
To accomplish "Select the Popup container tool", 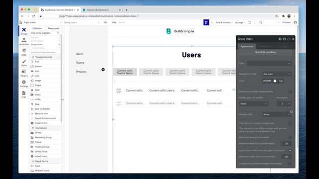I will click(x=38, y=142).
